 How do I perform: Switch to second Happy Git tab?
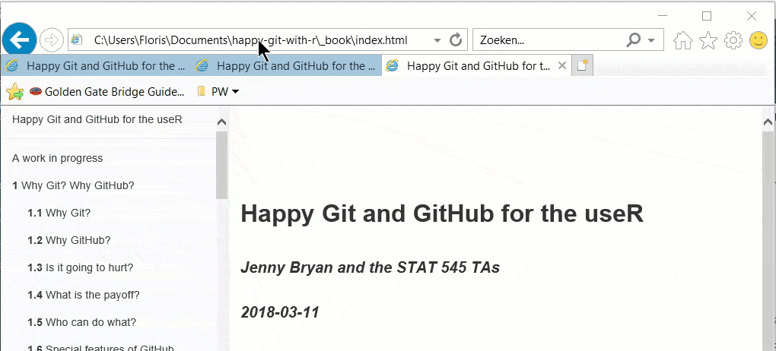pyautogui.click(x=286, y=65)
